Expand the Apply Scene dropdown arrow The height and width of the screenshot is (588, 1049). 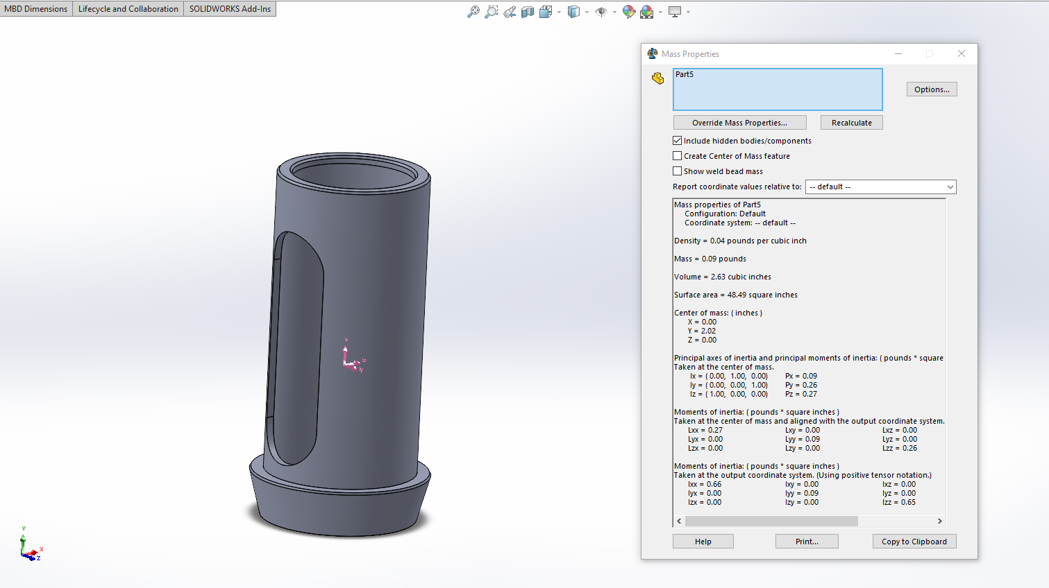pyautogui.click(x=660, y=12)
